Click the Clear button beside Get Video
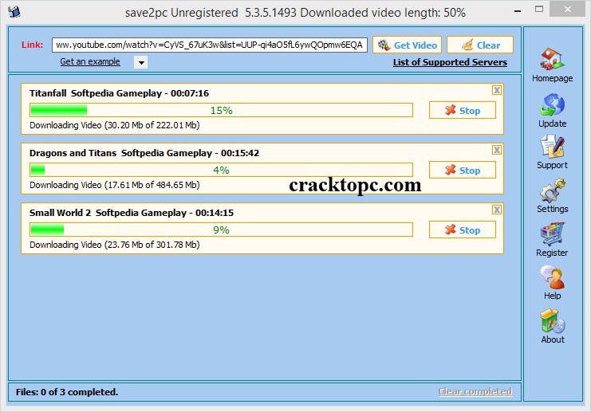This screenshot has height=412, width=591. [480, 45]
